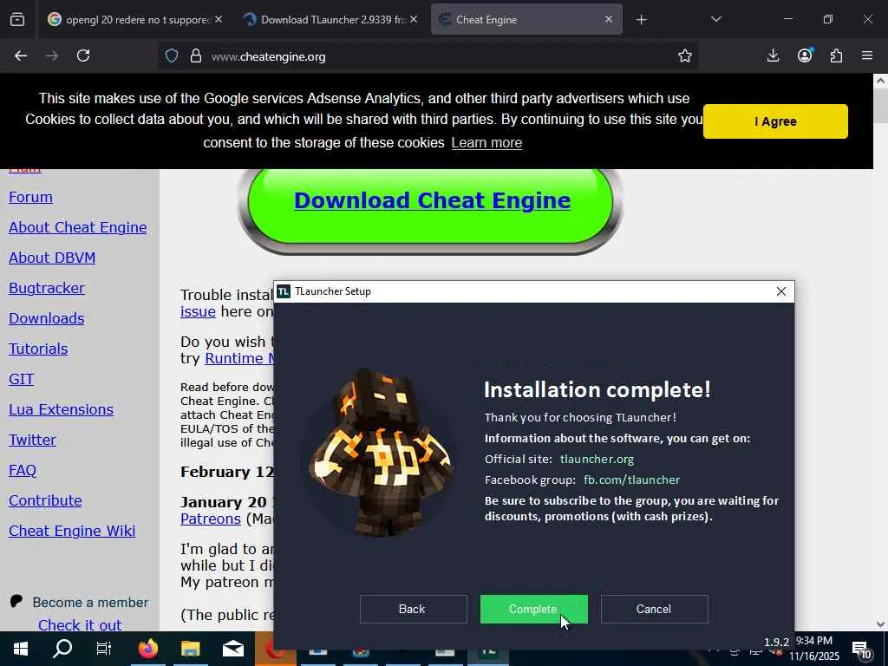
Task: Switch to the opengl Google search tab
Action: 136,20
